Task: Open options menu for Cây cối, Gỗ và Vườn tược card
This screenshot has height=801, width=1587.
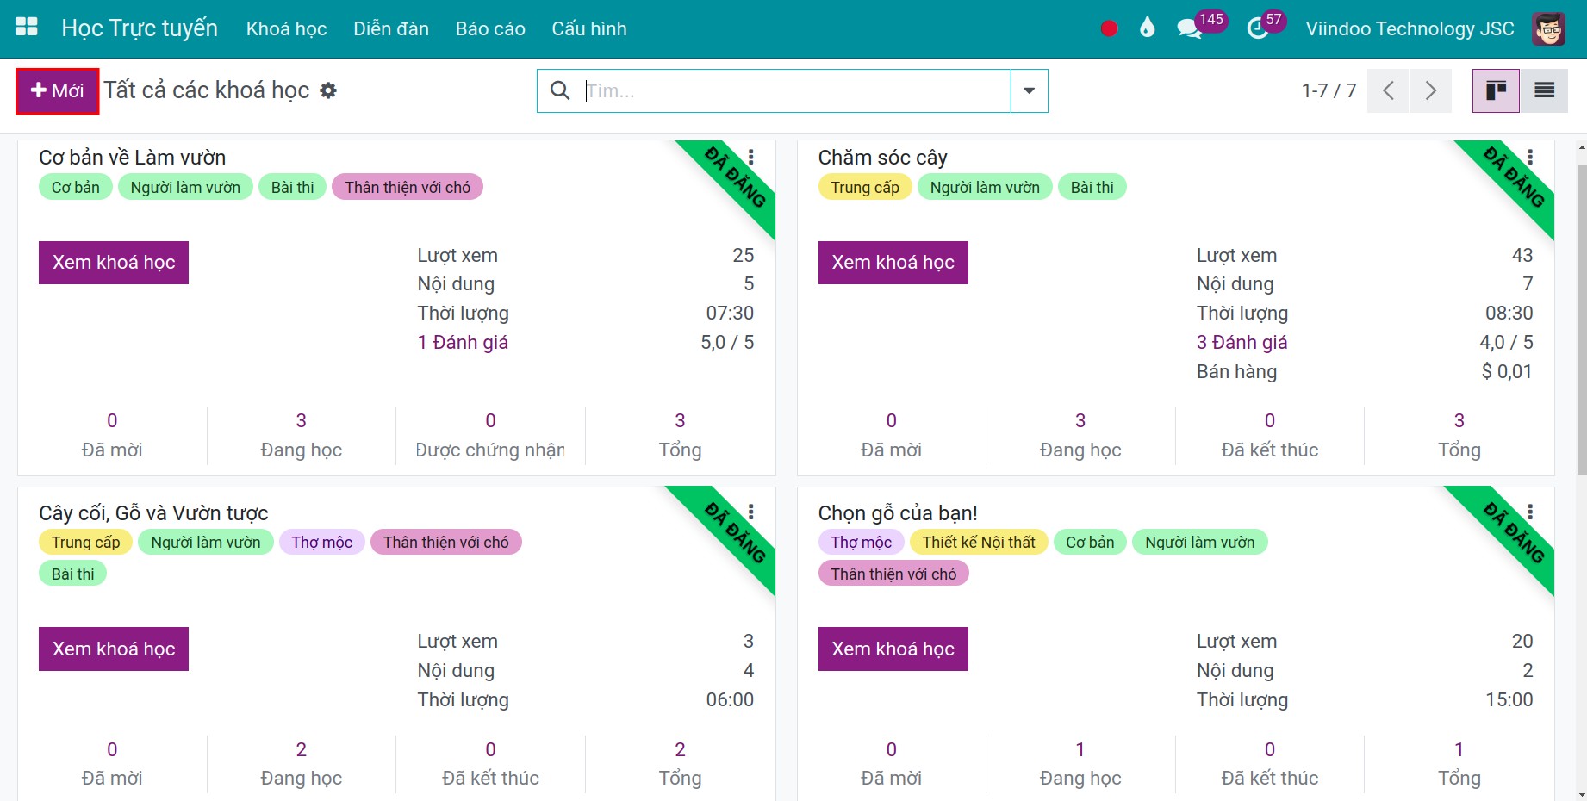Action: 751,512
